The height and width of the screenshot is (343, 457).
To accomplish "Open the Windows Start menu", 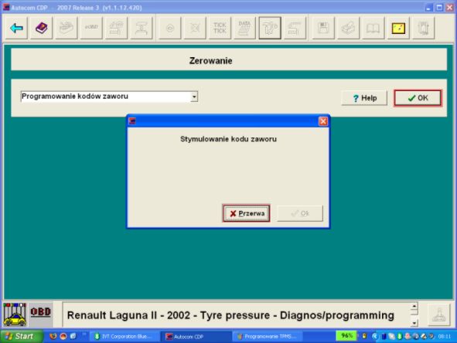I will pos(20,337).
